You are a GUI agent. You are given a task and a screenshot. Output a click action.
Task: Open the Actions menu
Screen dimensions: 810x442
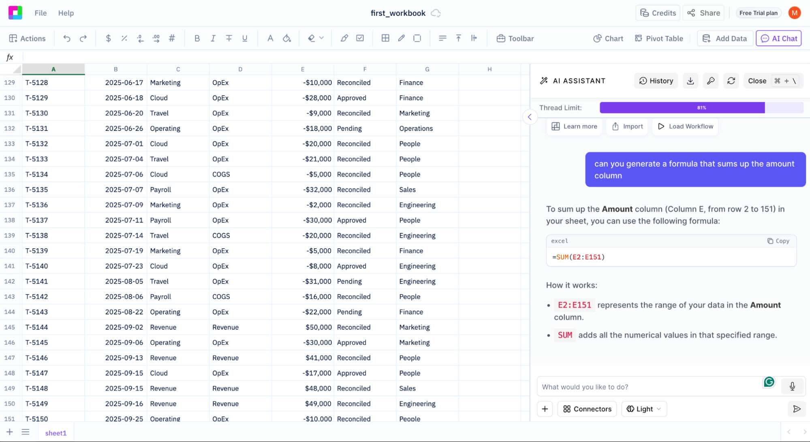click(27, 38)
